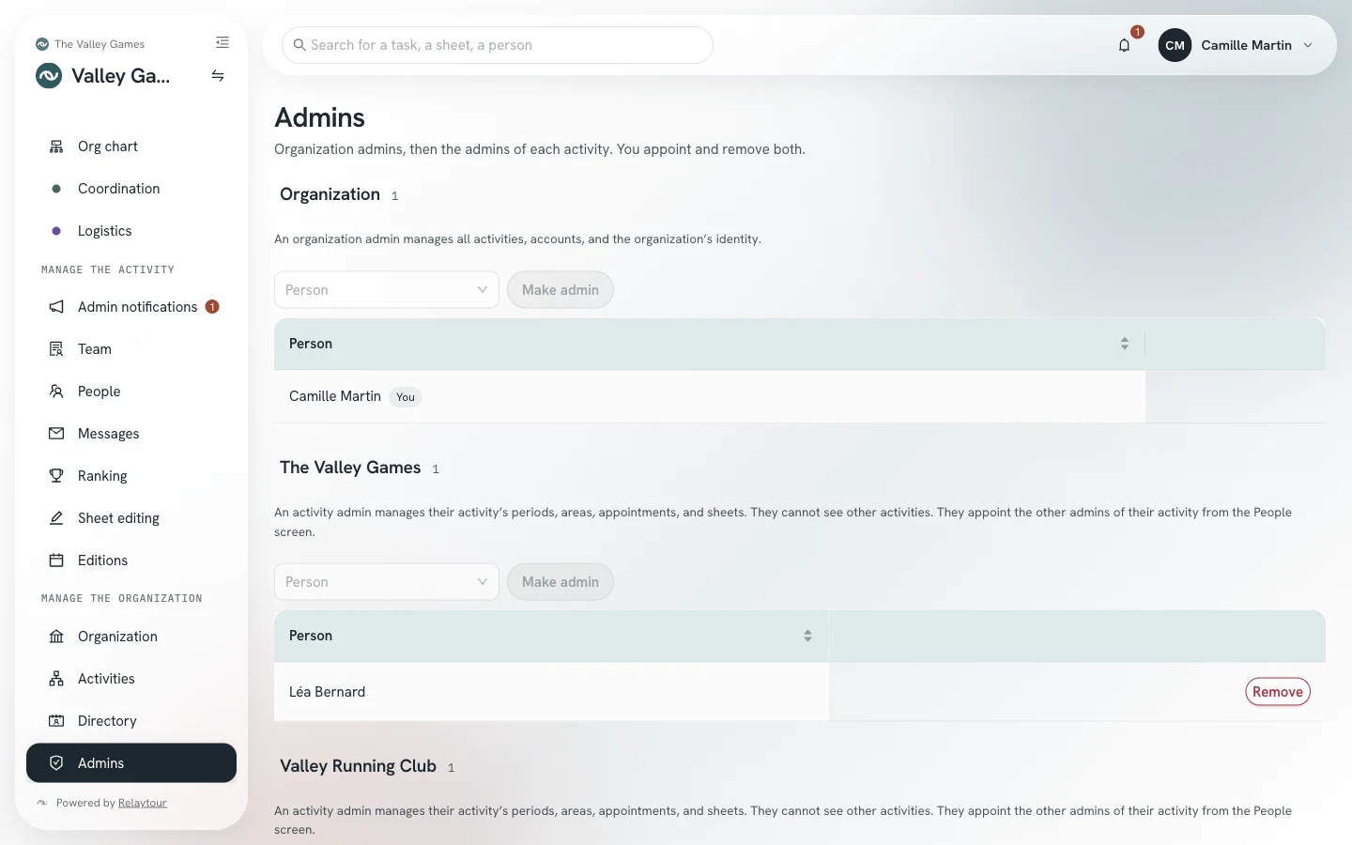Remove Léa Bernard as admin
Viewport: 1352px width, 845px height.
click(1278, 692)
